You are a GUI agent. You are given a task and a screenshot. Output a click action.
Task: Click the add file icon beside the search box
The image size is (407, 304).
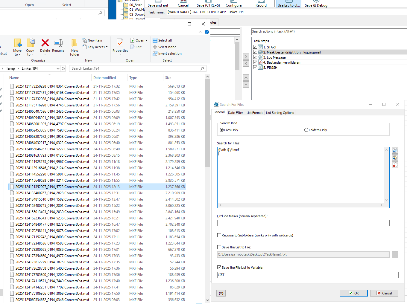[395, 150]
